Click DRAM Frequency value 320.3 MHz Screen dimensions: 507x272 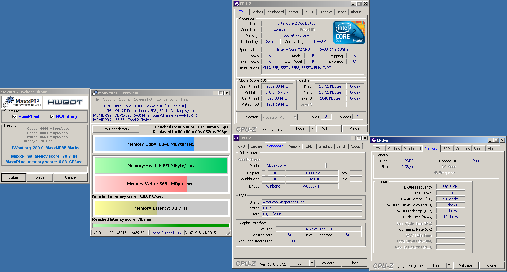(x=451, y=187)
